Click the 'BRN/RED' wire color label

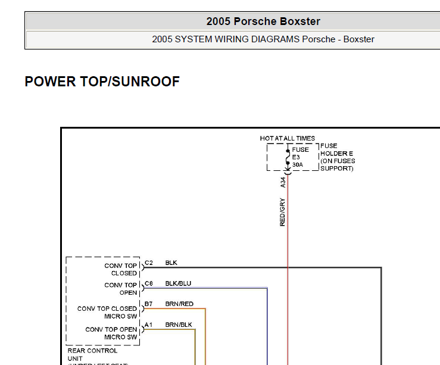[x=179, y=304]
